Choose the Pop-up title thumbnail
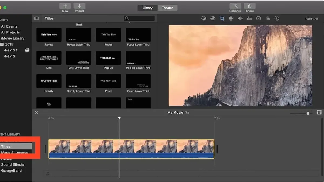324x182 pixels. tap(108, 58)
